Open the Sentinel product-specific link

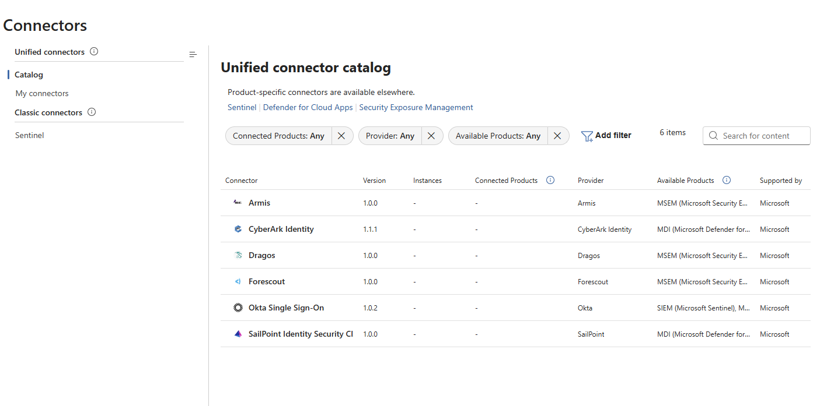point(242,107)
